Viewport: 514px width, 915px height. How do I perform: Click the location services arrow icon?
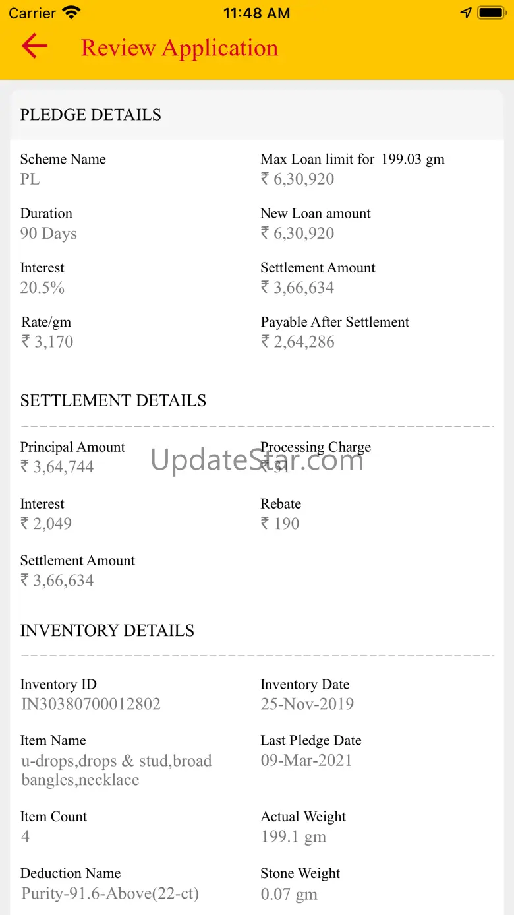click(466, 13)
